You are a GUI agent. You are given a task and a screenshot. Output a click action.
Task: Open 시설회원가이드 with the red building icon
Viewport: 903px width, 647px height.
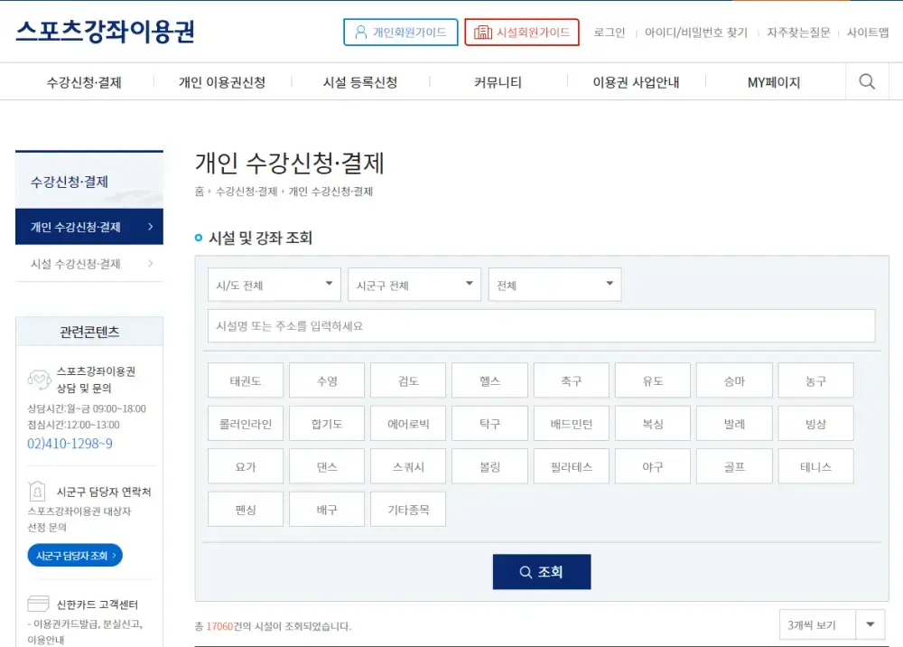pos(522,32)
